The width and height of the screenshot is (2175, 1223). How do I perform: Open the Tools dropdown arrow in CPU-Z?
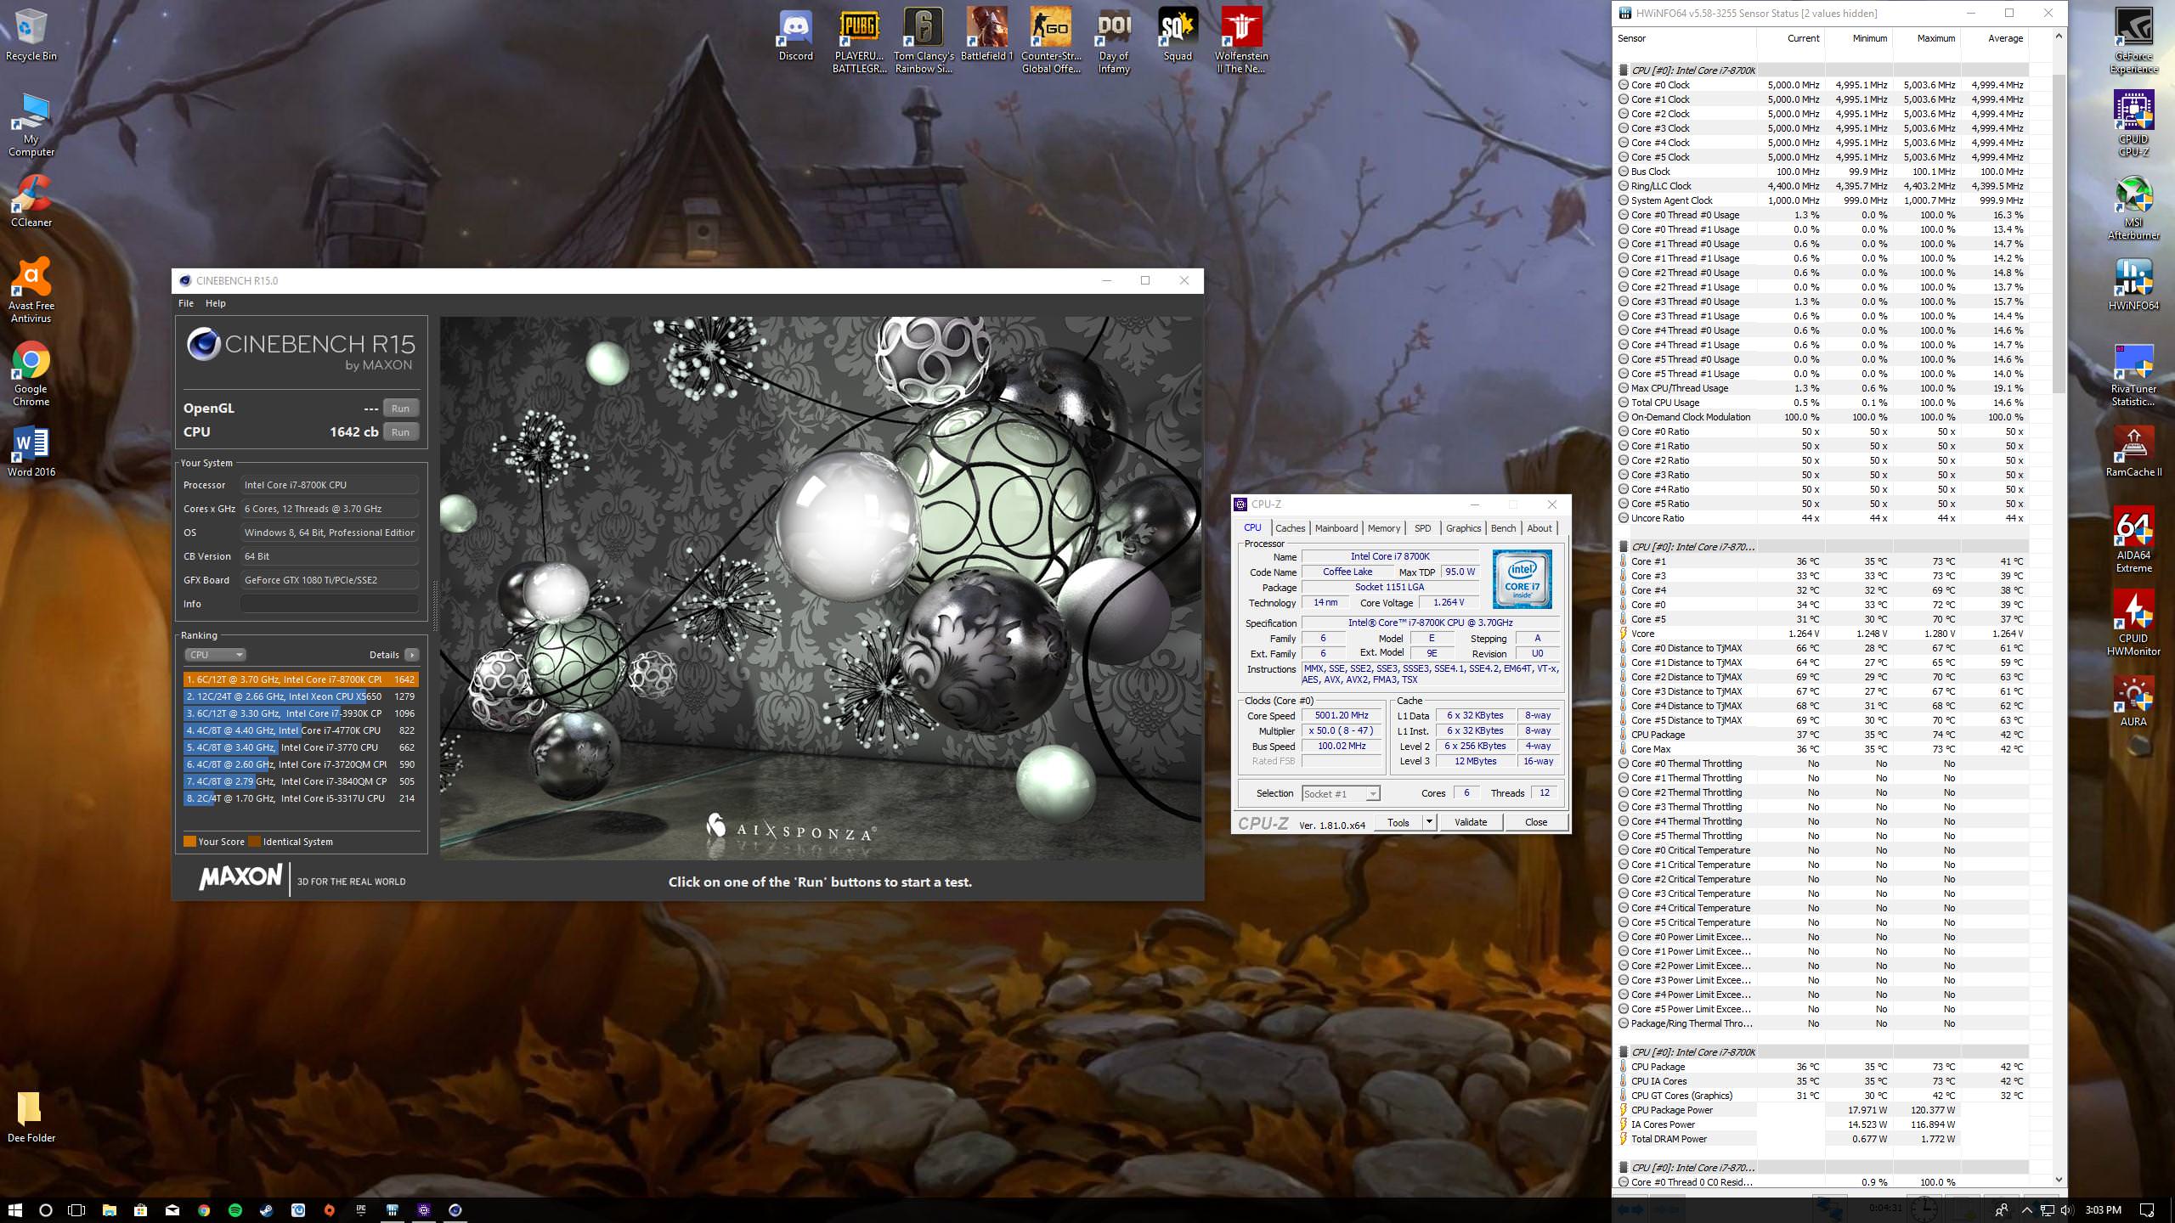[x=1429, y=821]
